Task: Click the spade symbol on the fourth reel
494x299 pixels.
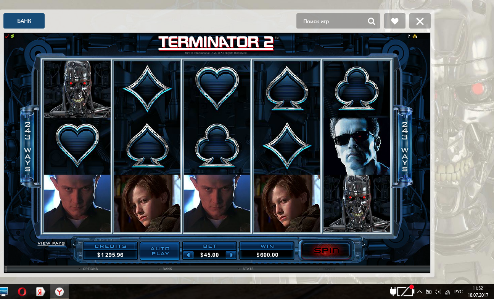Action: click(x=287, y=89)
